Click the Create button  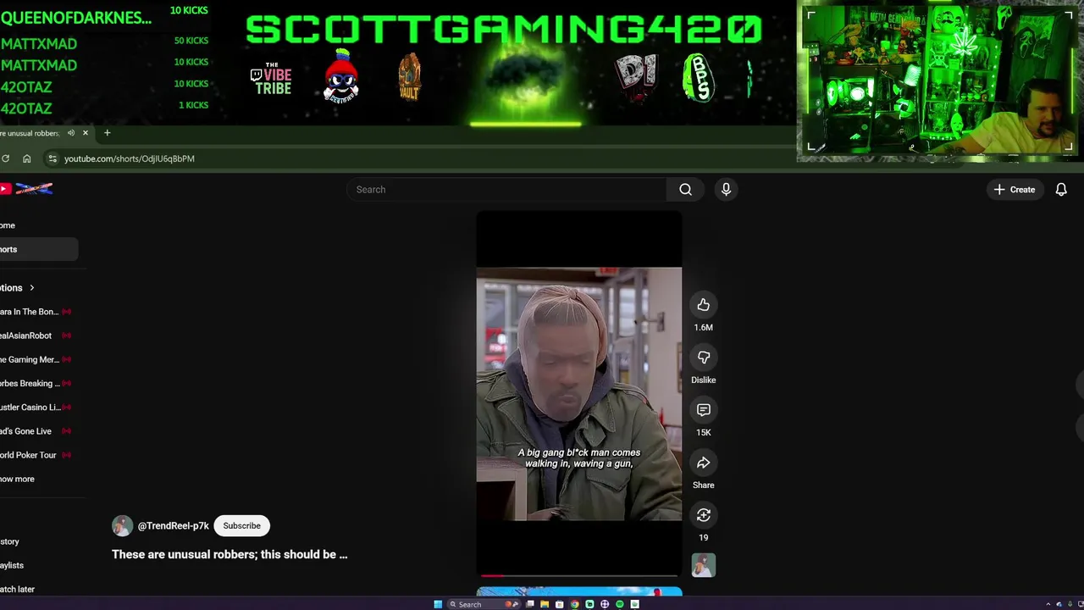point(1015,190)
